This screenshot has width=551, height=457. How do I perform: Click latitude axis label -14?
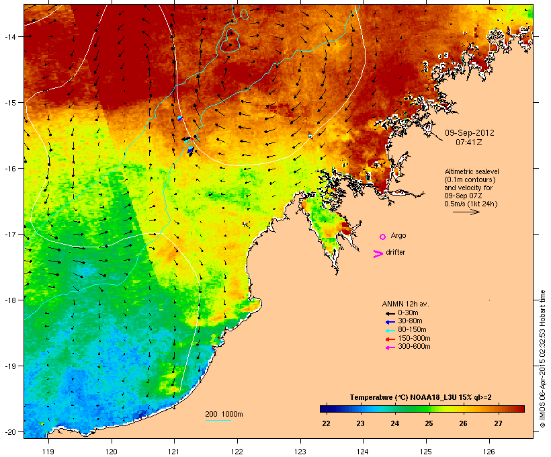pyautogui.click(x=10, y=36)
